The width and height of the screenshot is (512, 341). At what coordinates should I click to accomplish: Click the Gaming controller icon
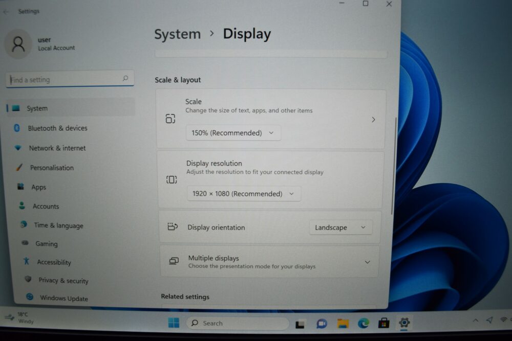25,243
